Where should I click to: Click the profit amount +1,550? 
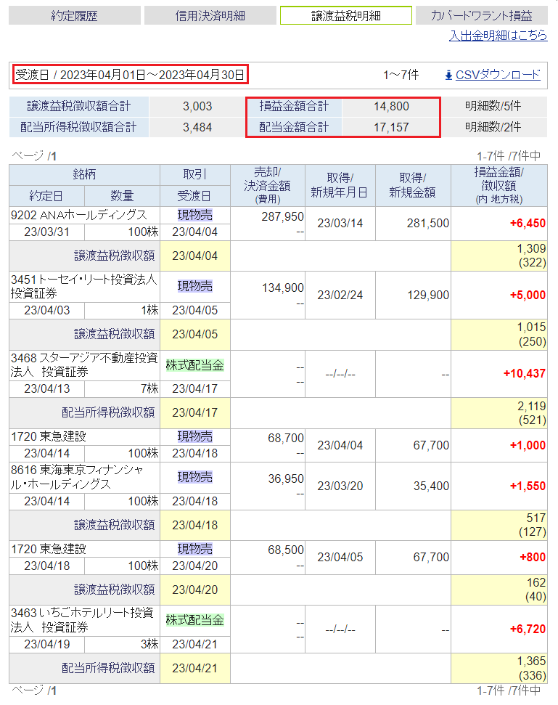528,486
